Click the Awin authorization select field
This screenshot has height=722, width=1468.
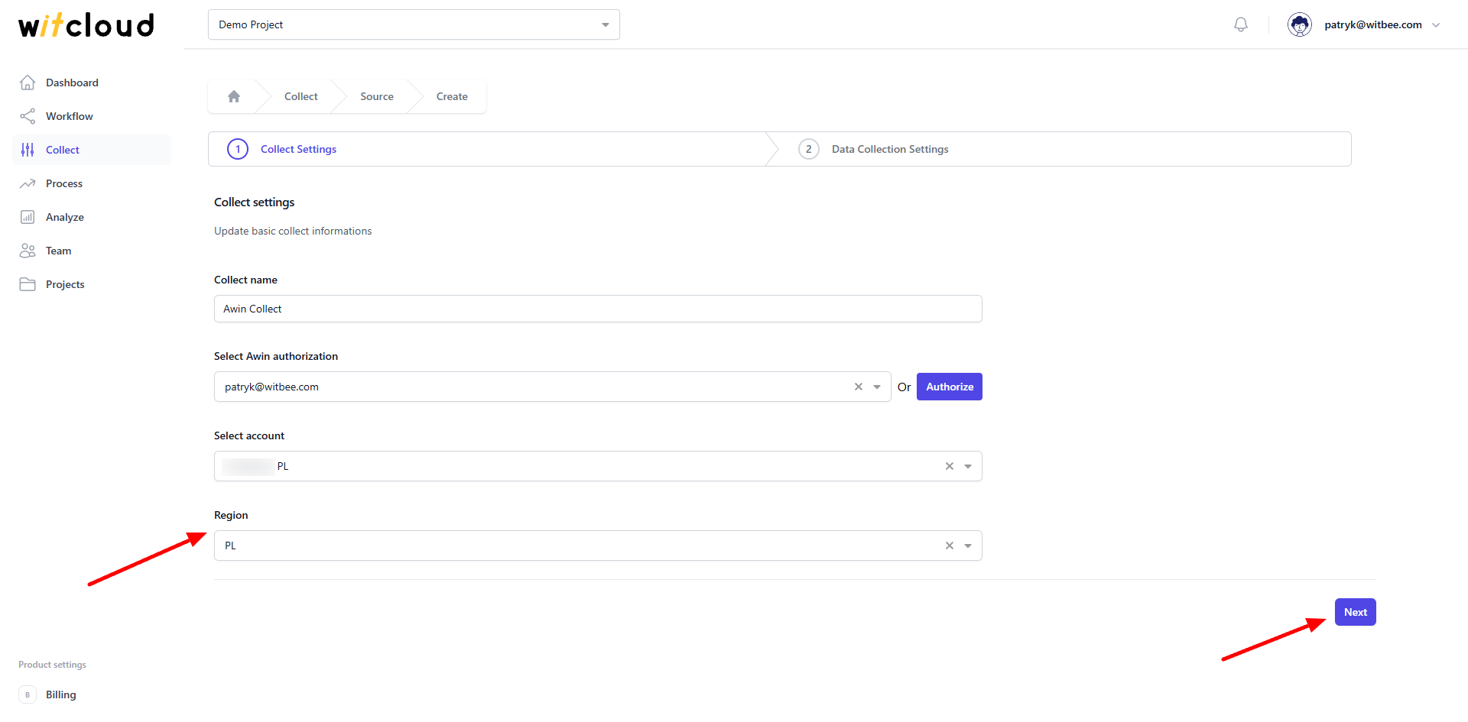552,387
